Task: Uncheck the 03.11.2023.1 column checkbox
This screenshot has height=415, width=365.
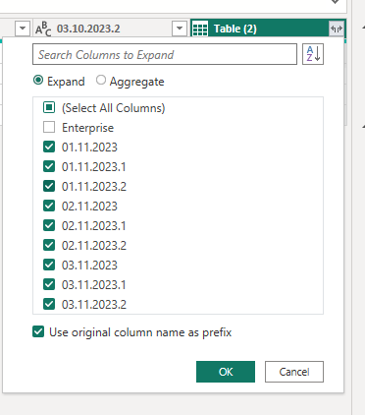Action: 49,284
